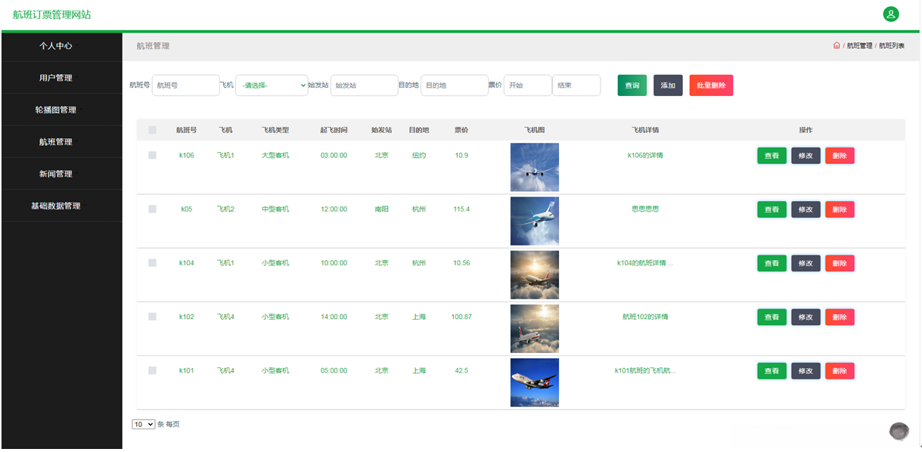Click 修改 for flight k104
Image resolution: width=922 pixels, height=452 pixels.
click(806, 263)
